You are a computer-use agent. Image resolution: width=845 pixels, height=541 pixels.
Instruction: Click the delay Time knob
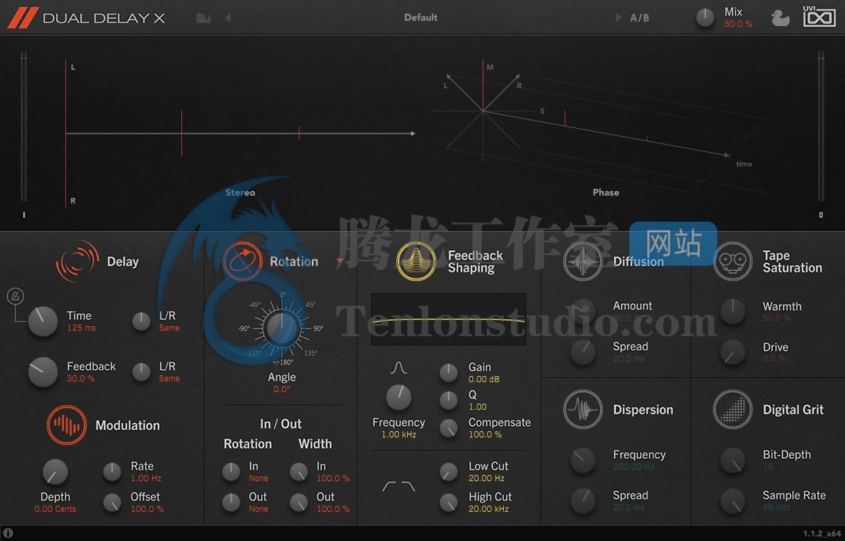(42, 322)
